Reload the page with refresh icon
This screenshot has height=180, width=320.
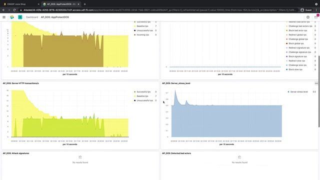click(14, 10)
